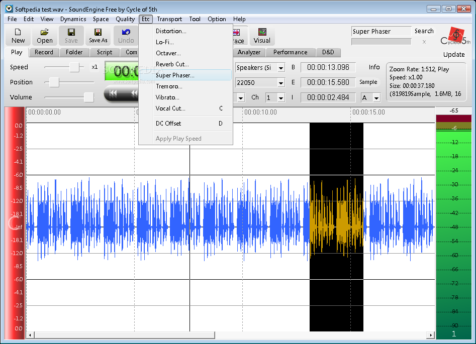Screen dimensions: 476x344
Task: Expand the Ch channel count dropdown
Action: (x=281, y=98)
